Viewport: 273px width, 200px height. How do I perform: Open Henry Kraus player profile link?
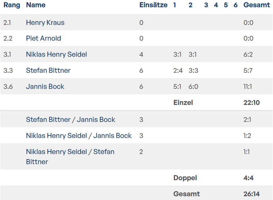(x=45, y=23)
